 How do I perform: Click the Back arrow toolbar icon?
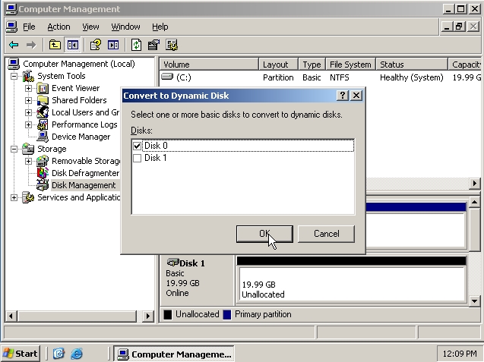(x=14, y=45)
